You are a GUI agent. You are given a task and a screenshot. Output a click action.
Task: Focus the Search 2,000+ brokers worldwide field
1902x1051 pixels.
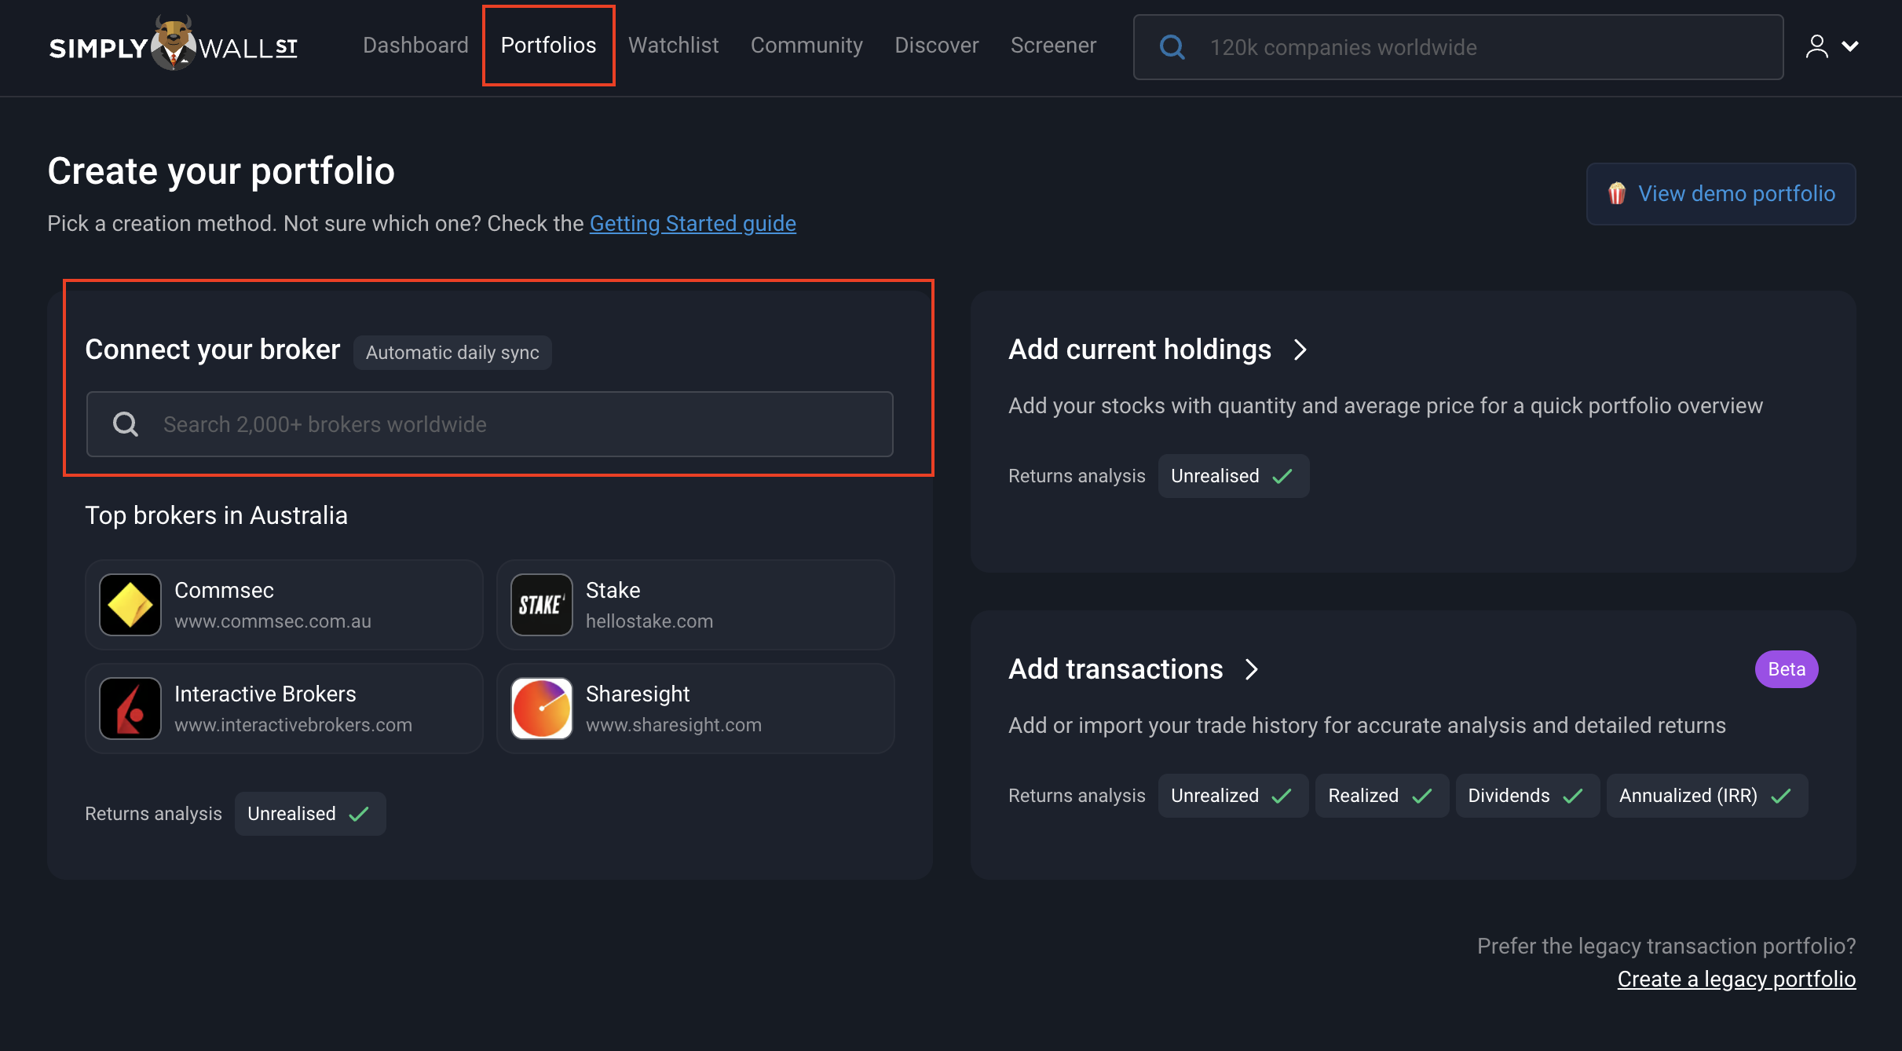(490, 424)
